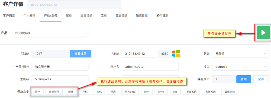Click the Windows logo icon beside the port

[176, 54]
